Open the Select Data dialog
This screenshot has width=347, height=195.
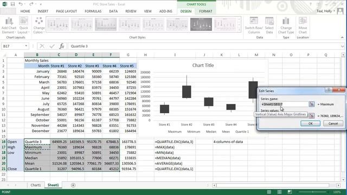pyautogui.click(x=269, y=25)
